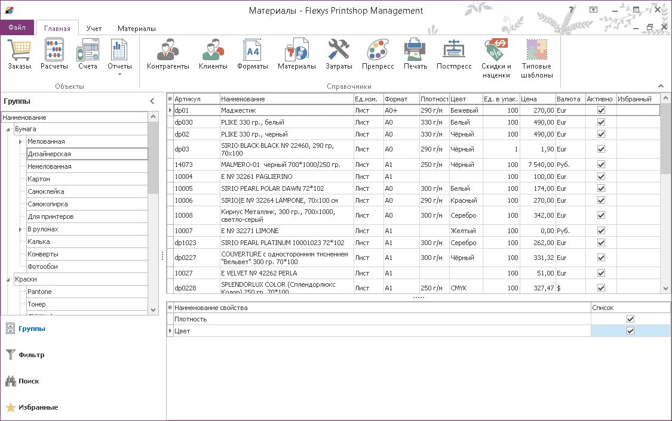Image resolution: width=672 pixels, height=421 pixels.
Task: Click the Калька group
Action: pos(87,242)
